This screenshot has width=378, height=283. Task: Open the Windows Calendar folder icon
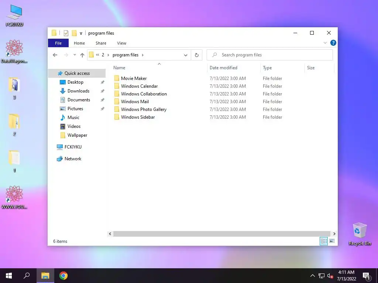117,86
